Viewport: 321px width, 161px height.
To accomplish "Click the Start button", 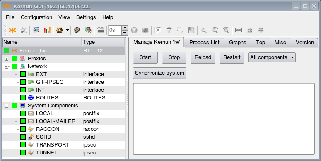I will click(145, 57).
